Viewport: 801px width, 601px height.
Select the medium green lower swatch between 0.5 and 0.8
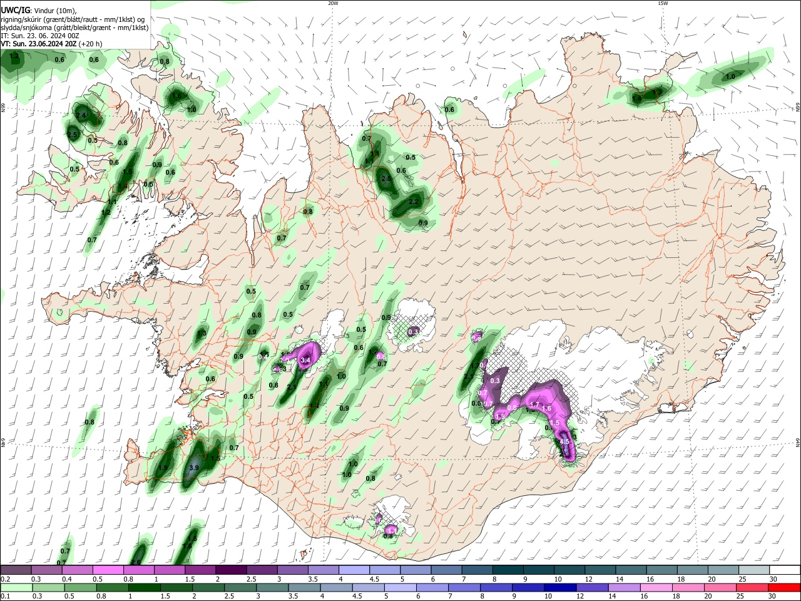click(x=80, y=587)
